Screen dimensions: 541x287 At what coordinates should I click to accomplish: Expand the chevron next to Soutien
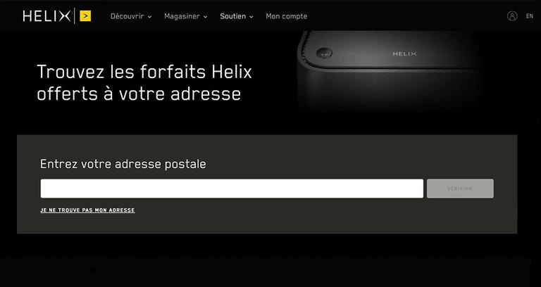[251, 17]
